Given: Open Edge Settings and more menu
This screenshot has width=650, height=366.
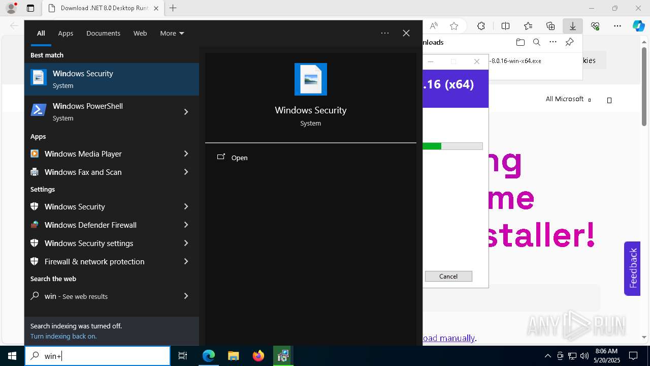Looking at the screenshot, I should pos(617,26).
